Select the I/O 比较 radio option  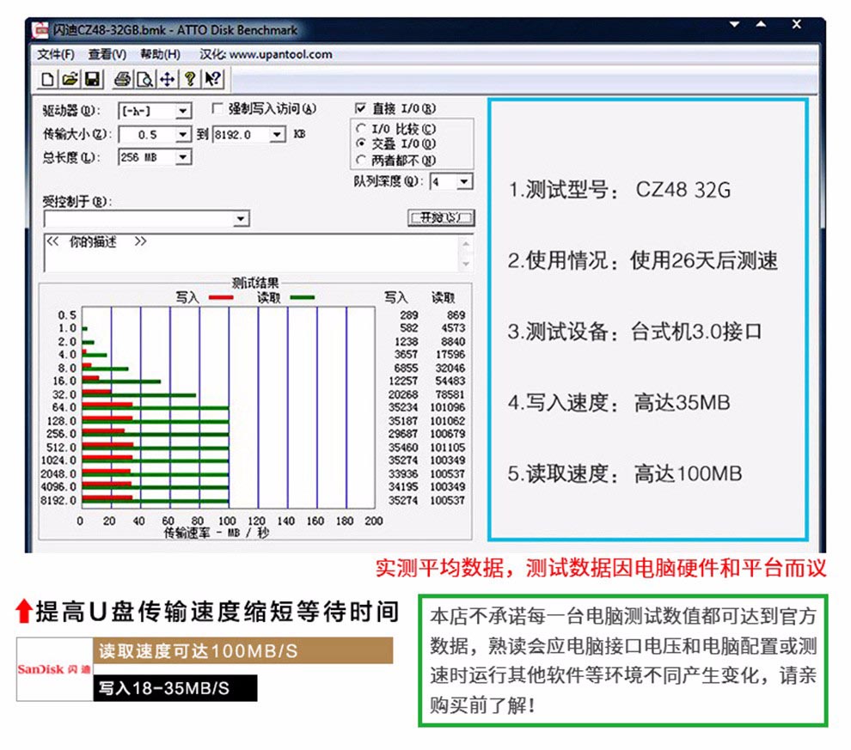pyautogui.click(x=360, y=129)
